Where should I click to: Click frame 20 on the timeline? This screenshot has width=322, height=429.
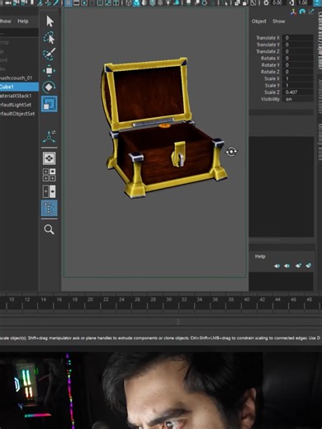coord(90,299)
